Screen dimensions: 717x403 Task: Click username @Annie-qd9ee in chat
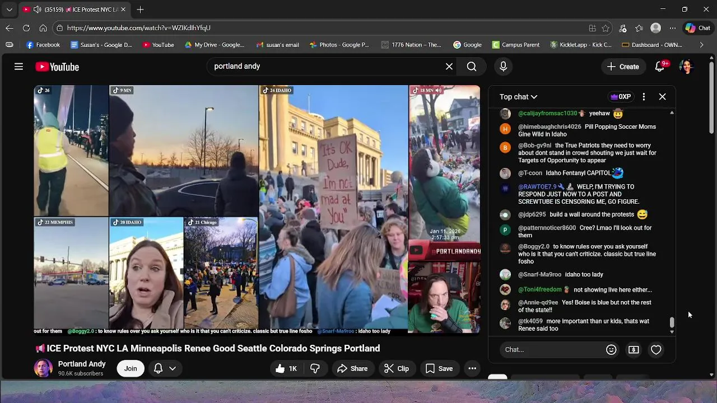point(538,303)
